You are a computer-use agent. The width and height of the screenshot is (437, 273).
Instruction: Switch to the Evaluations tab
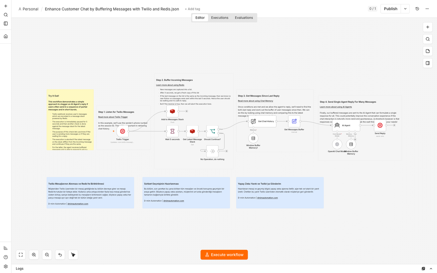tap(244, 17)
